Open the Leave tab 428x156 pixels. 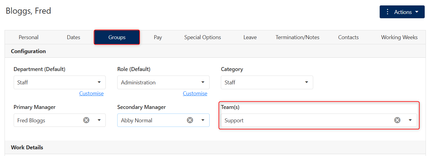coord(250,37)
